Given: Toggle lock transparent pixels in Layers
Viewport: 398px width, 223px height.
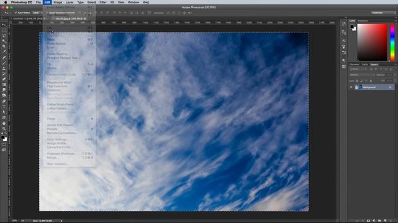Looking at the screenshot, I should pos(357,81).
